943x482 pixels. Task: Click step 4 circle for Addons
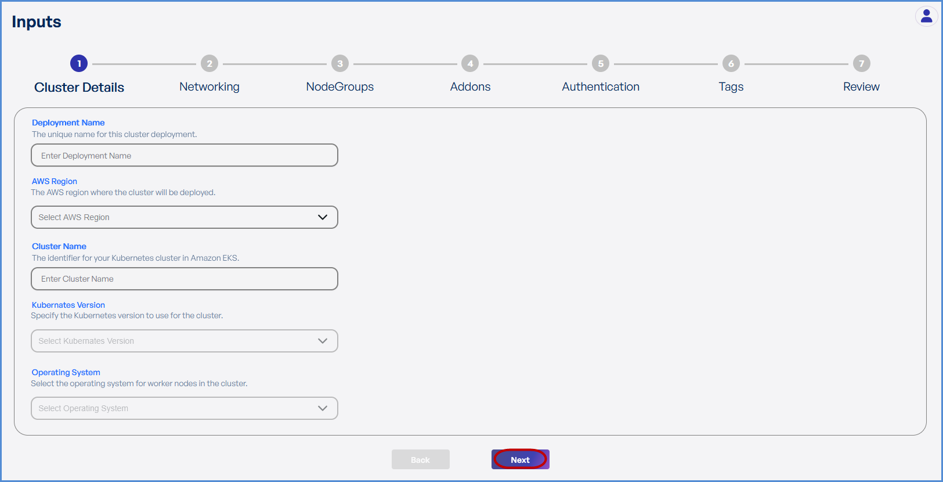coord(470,63)
